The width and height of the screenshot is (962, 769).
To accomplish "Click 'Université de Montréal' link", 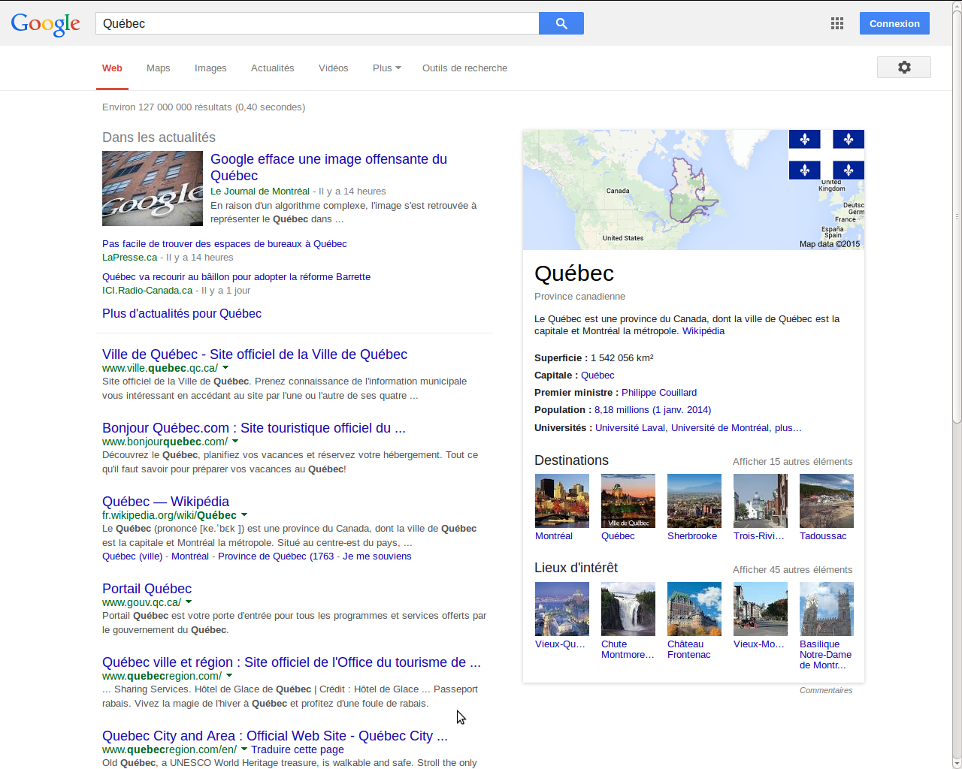I will tap(720, 428).
